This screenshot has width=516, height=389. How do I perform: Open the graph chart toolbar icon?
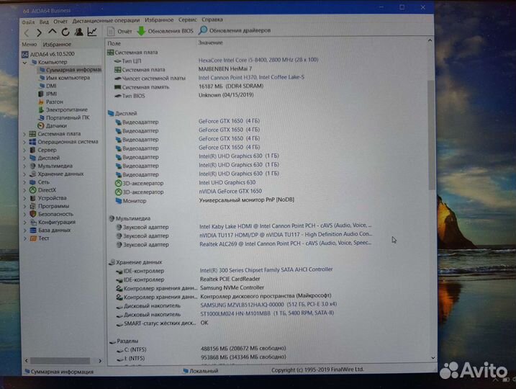click(92, 32)
